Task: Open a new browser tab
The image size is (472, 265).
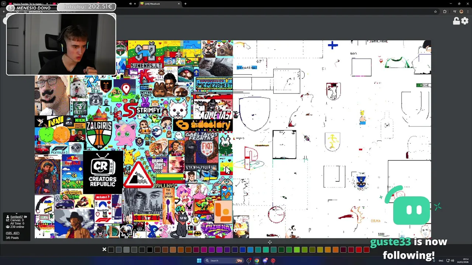Action: point(185,4)
